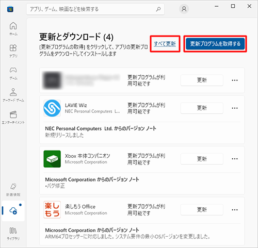The width and height of the screenshot is (258, 248).
Task: Open more options for Xbox 本体コンパニオン
Action: 235,159
